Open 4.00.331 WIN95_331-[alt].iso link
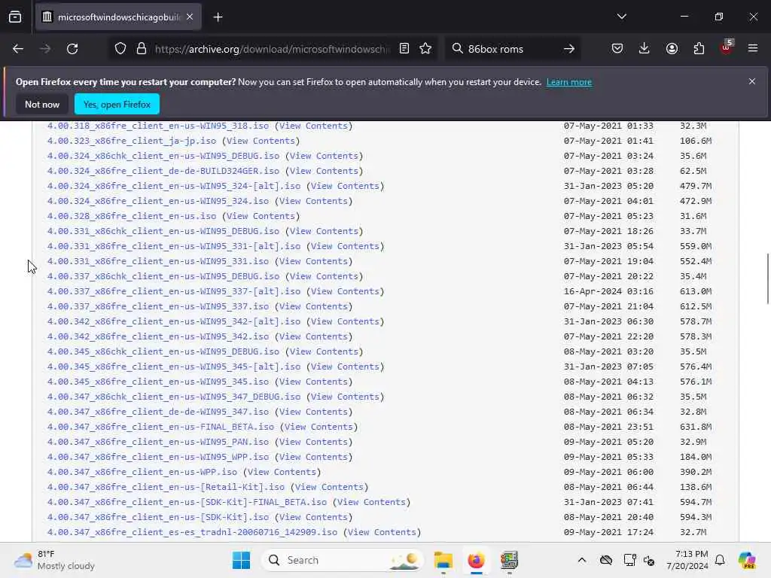This screenshot has height=578, width=771. (x=174, y=246)
